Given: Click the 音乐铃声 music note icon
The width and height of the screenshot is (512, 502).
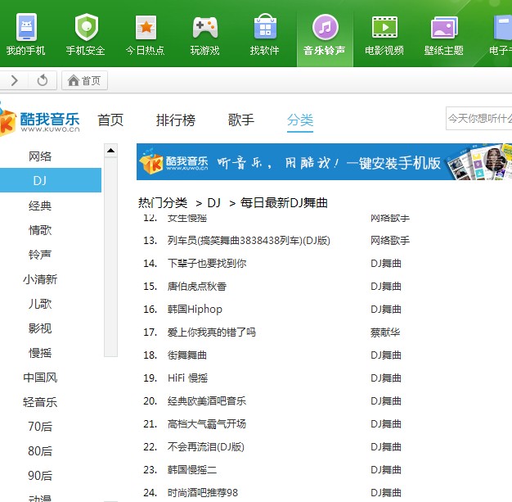Looking at the screenshot, I should point(325,28).
